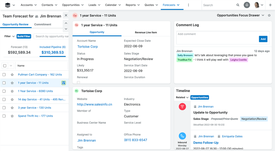Click the three-dot more modules icon
The image size is (275, 151).
pyautogui.click(x=188, y=5)
